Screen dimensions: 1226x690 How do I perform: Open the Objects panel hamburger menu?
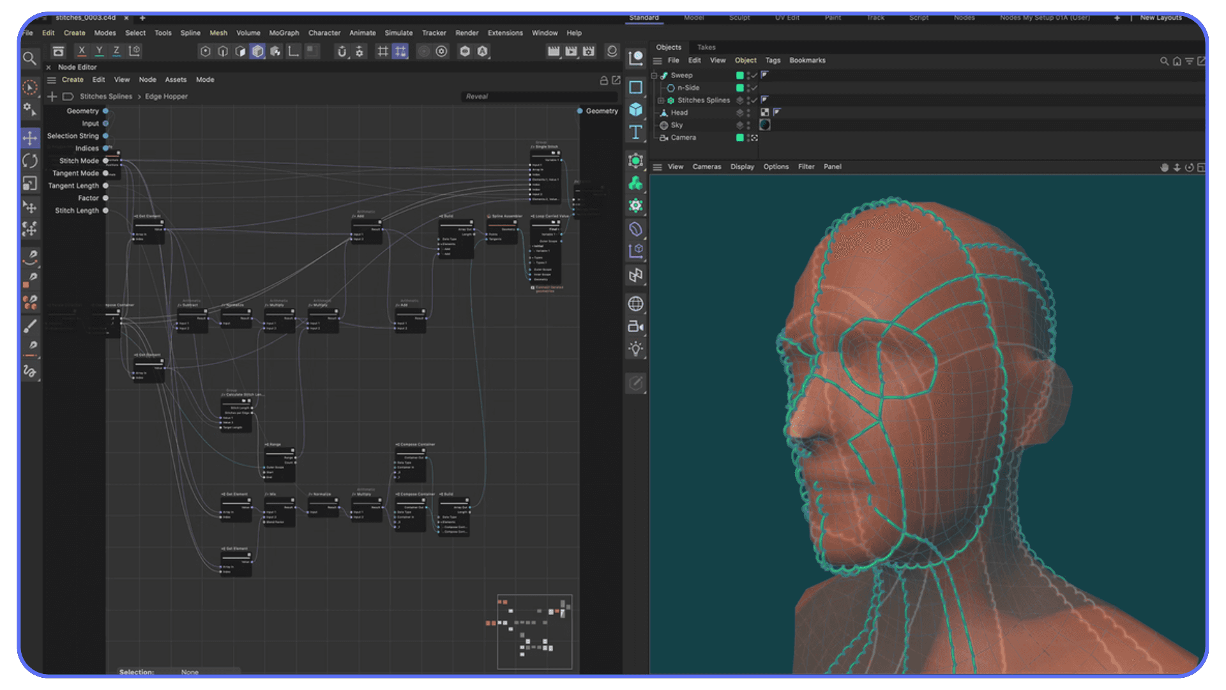tap(658, 61)
